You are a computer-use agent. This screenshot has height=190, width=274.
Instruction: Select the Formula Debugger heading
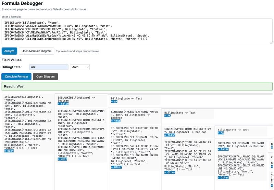click(22, 3)
